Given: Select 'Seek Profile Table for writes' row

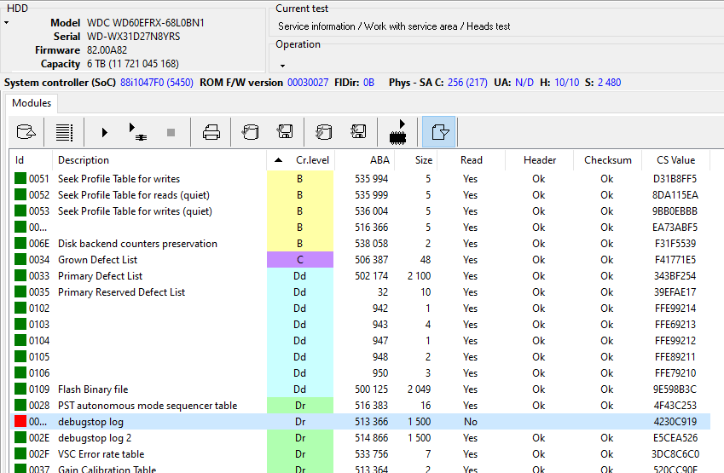Looking at the screenshot, I should coord(360,179).
